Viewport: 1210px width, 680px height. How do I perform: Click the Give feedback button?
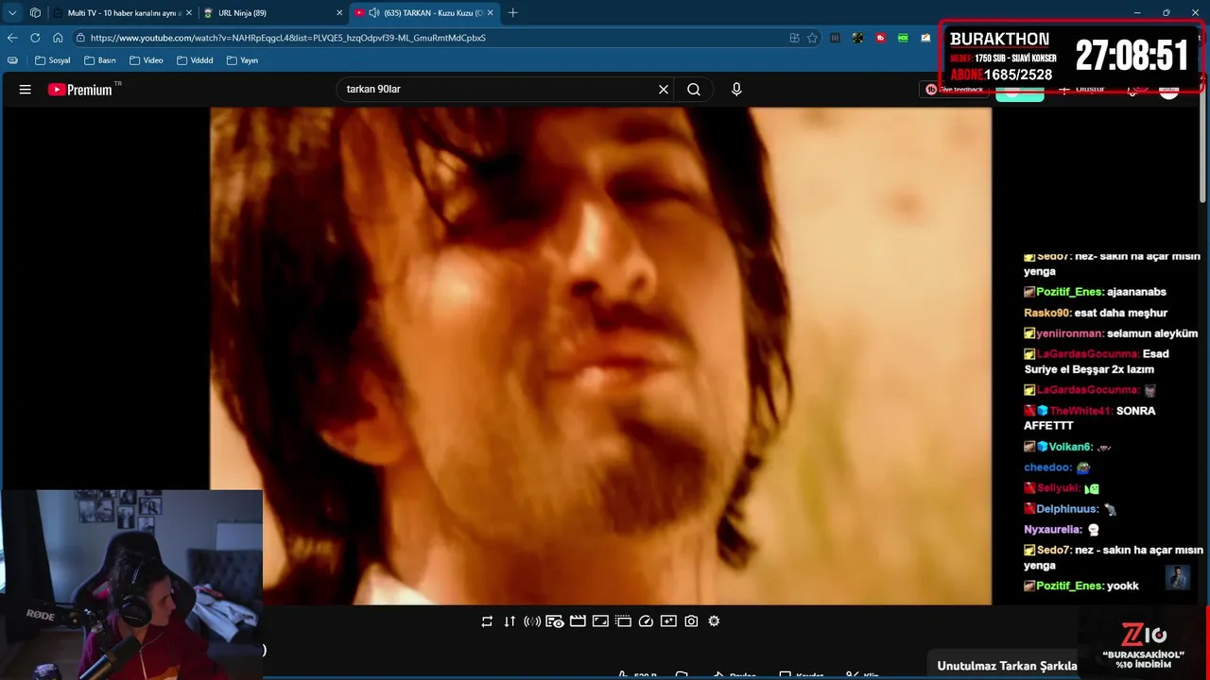coord(954,90)
